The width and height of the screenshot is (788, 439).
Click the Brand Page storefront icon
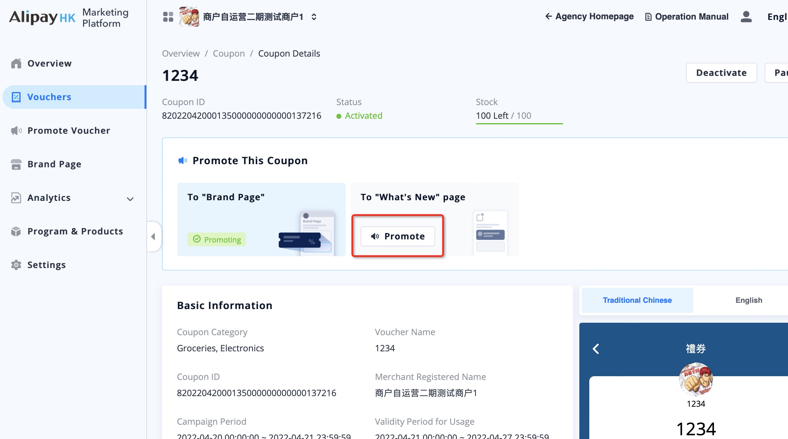click(x=16, y=164)
